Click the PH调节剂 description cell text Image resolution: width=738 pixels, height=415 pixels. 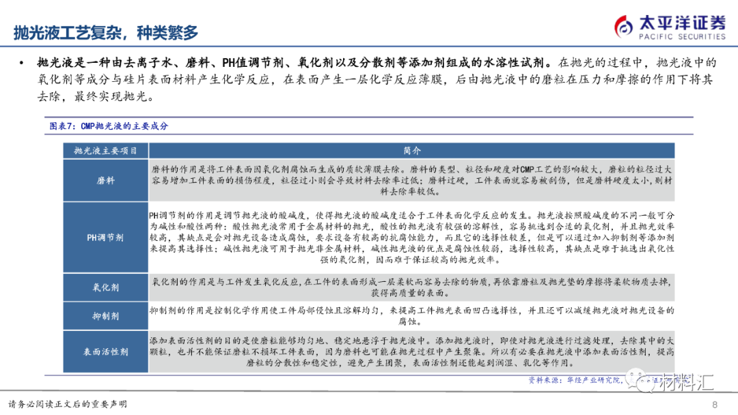point(412,238)
